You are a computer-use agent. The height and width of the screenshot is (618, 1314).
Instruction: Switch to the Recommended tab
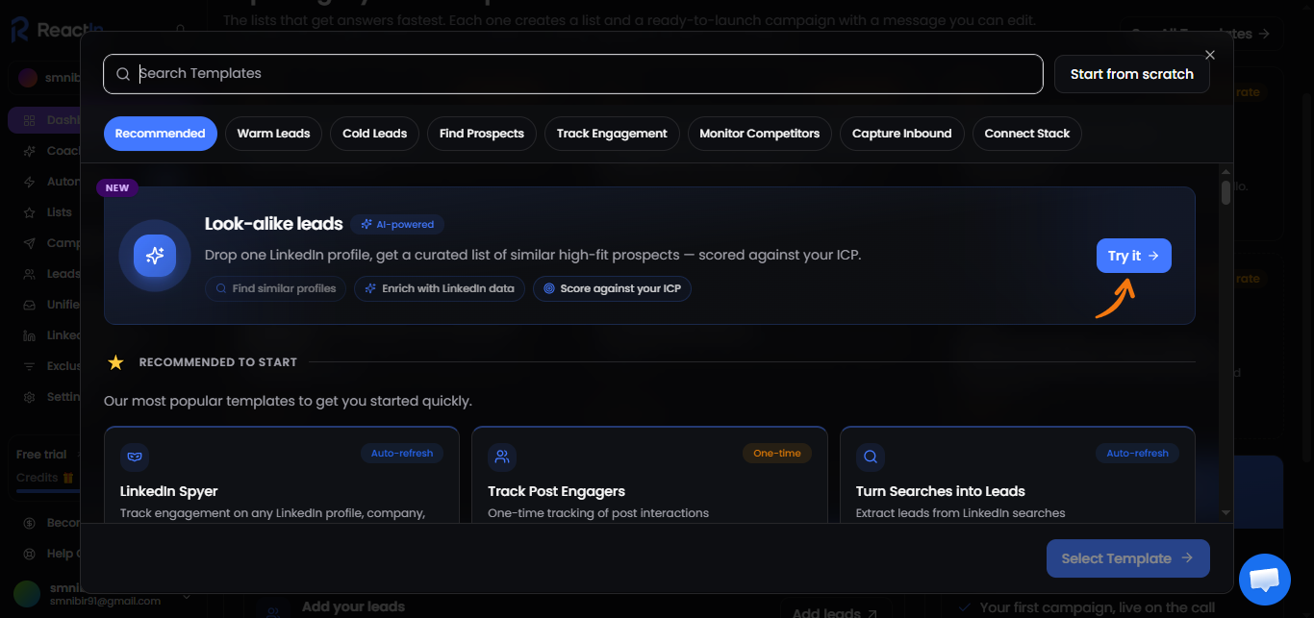click(161, 134)
